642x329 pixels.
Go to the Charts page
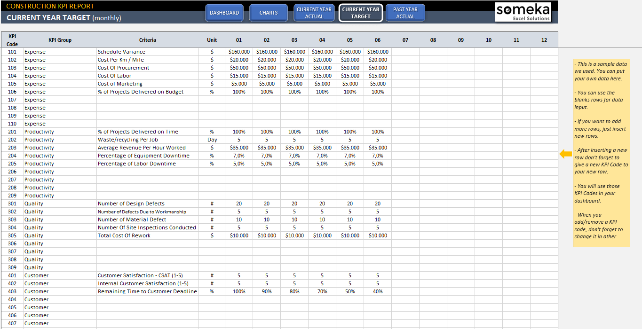(x=269, y=13)
